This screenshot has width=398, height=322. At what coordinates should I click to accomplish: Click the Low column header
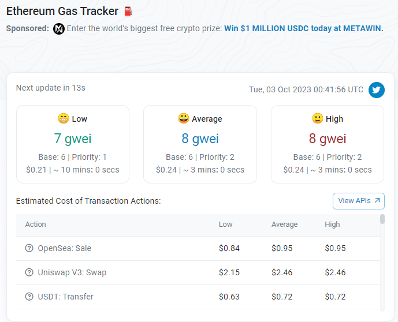226,224
